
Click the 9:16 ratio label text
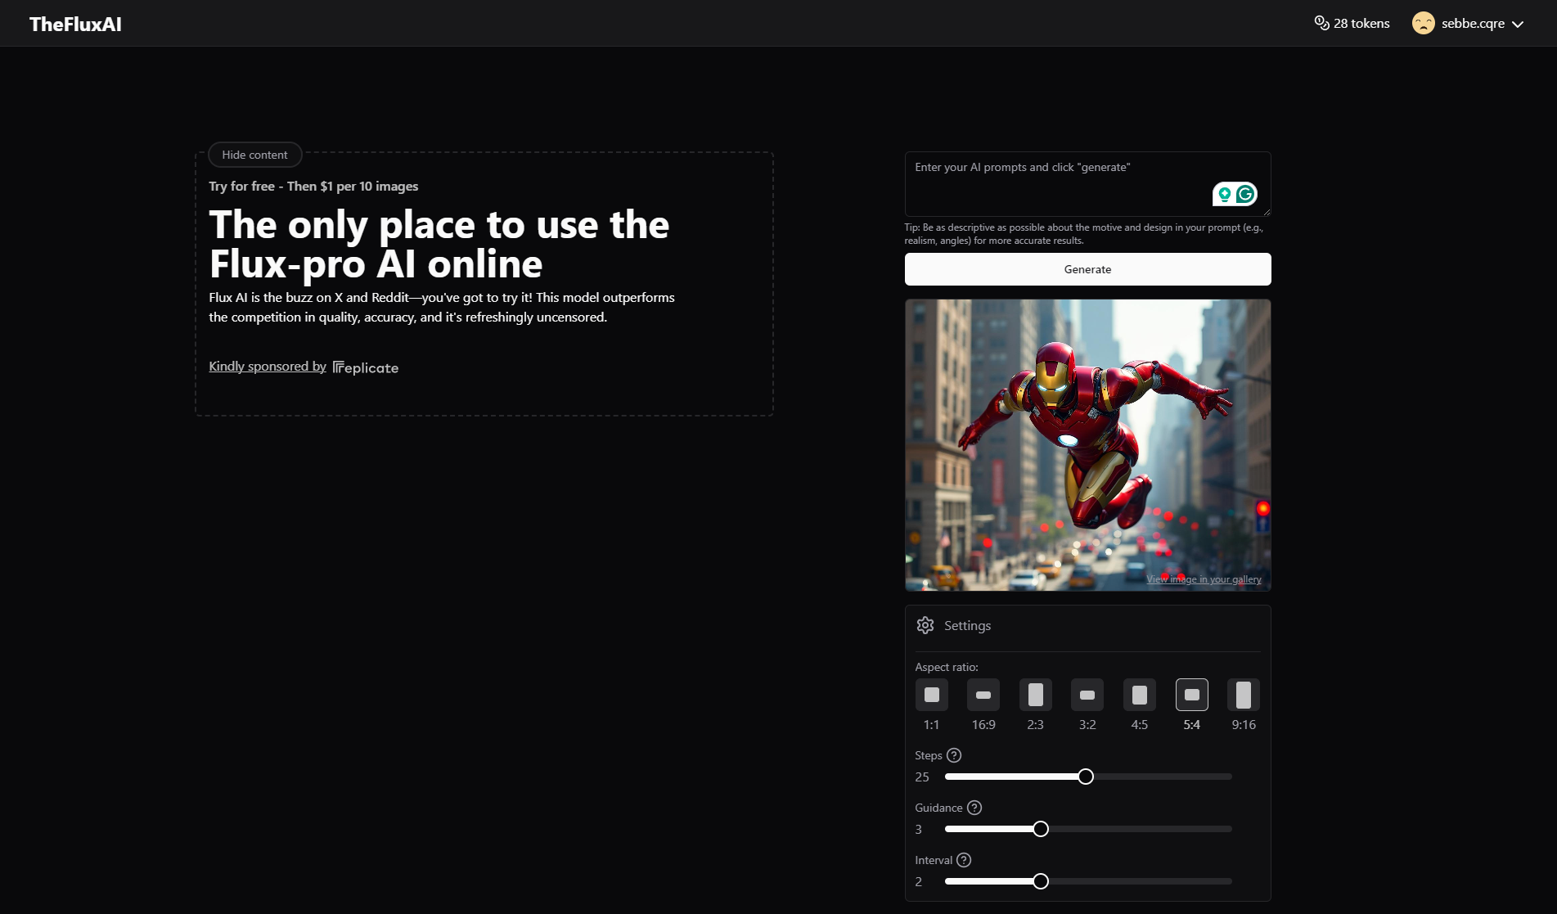click(1244, 724)
